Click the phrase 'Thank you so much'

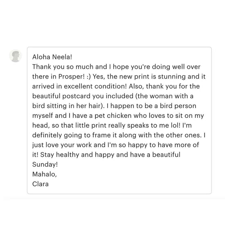tap(63, 67)
